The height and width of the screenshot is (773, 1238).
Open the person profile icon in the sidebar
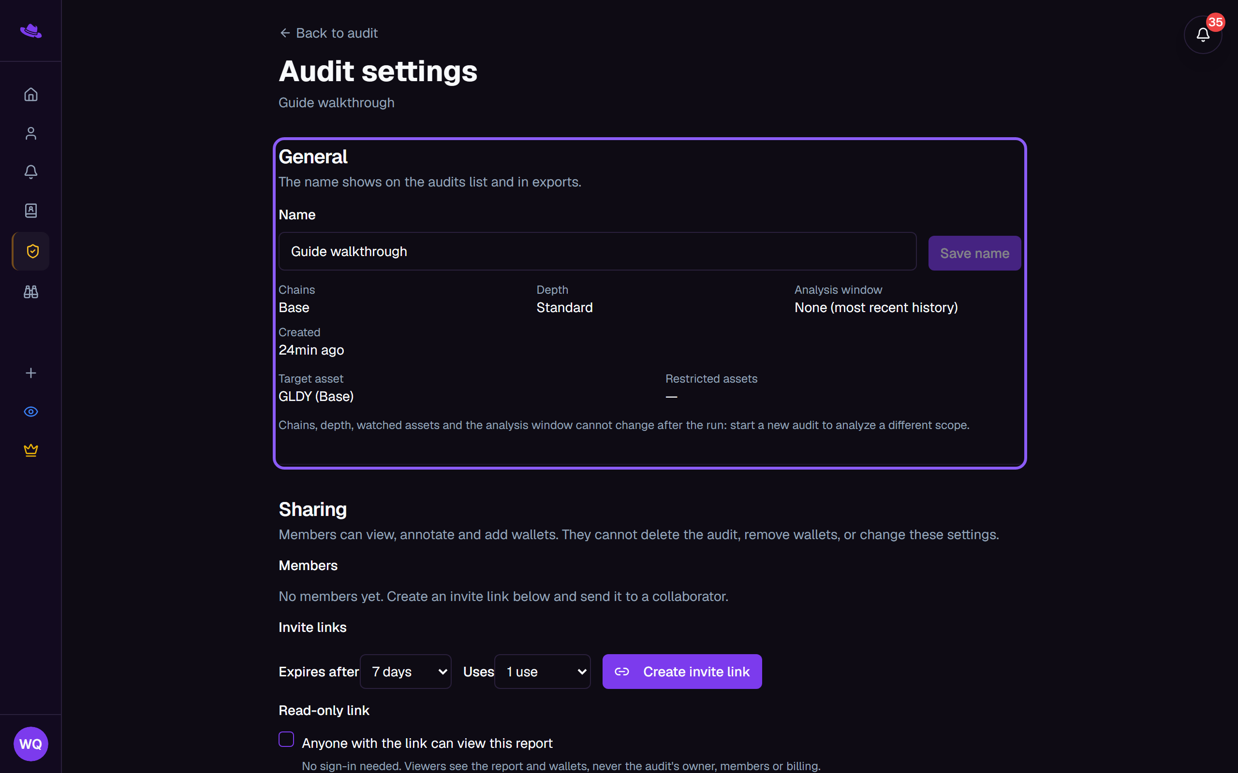point(30,133)
